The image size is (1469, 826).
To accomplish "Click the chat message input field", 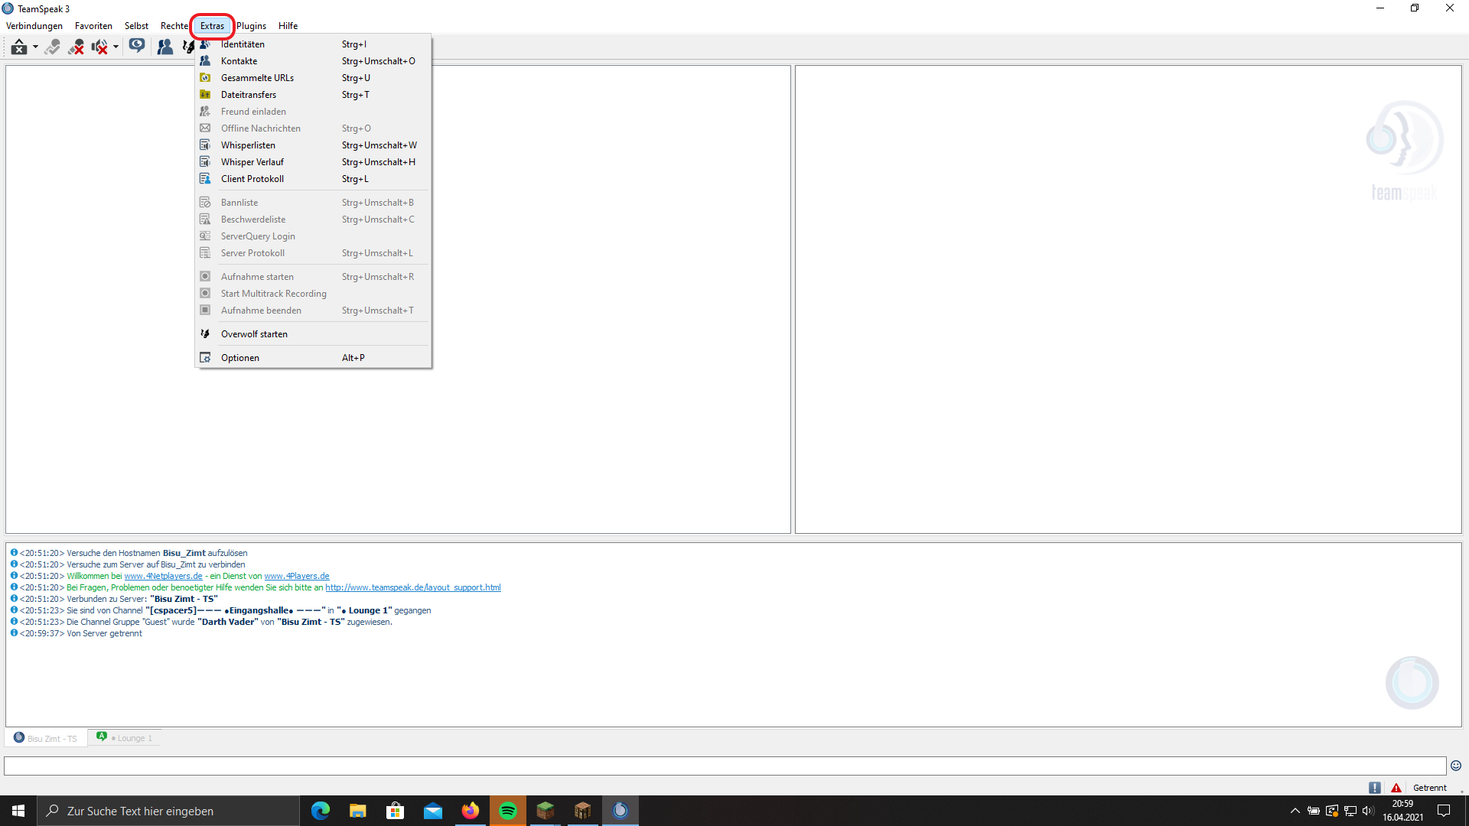I will coord(725,766).
